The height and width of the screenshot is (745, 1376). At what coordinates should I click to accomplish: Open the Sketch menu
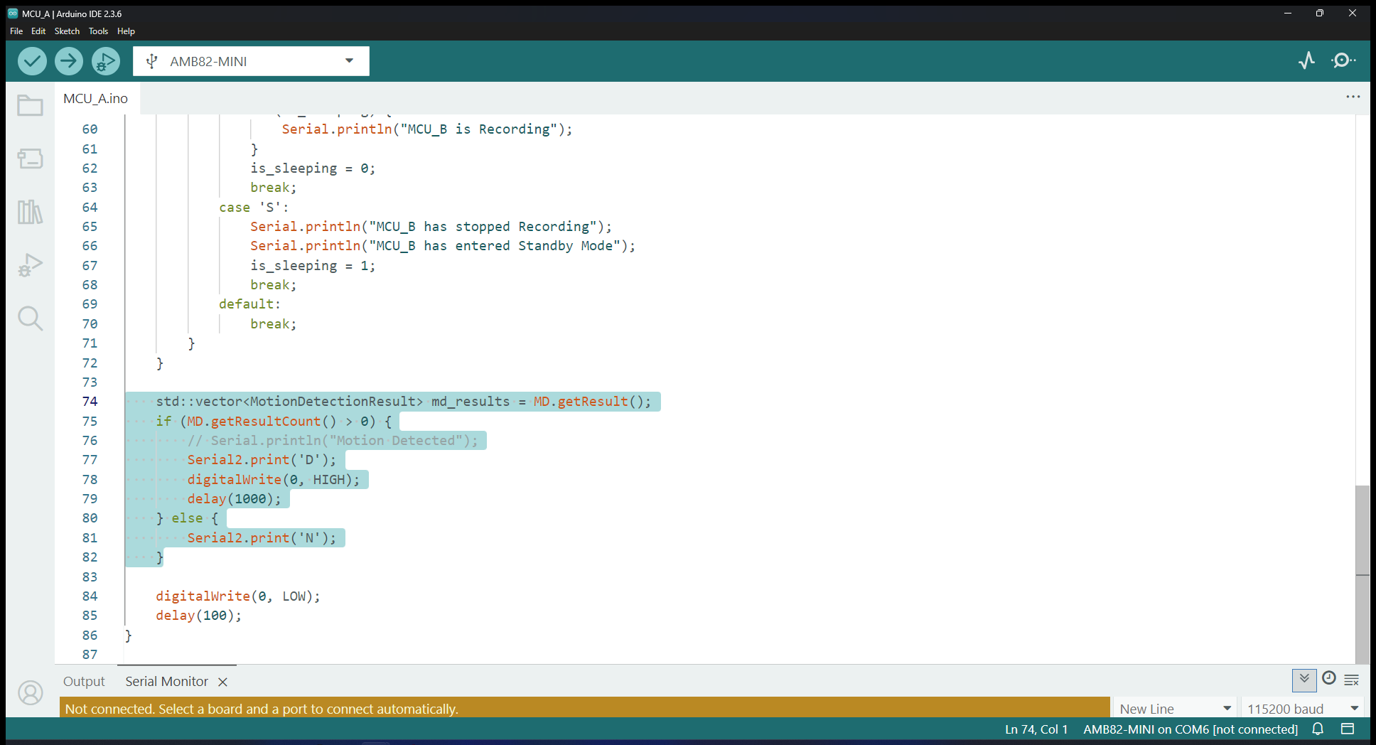click(x=67, y=31)
